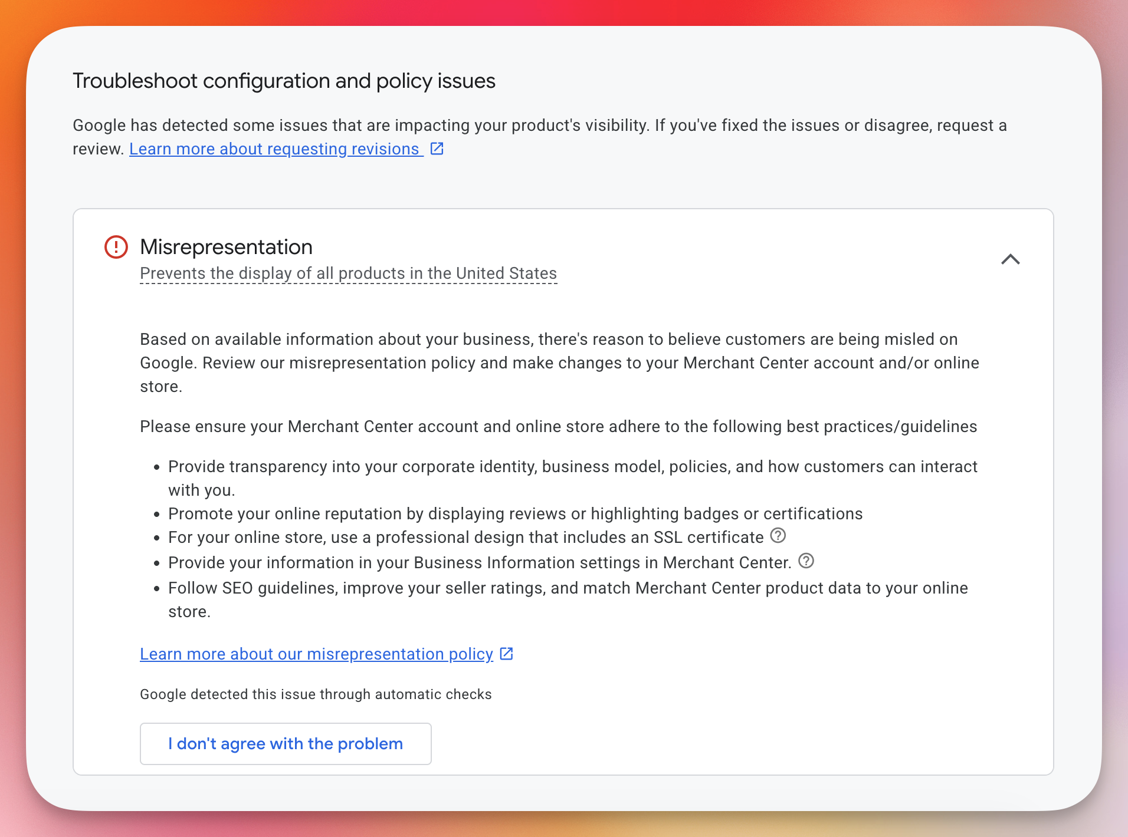The image size is (1128, 837).
Task: Click the red error icon beside Misrepresentation
Action: [116, 247]
